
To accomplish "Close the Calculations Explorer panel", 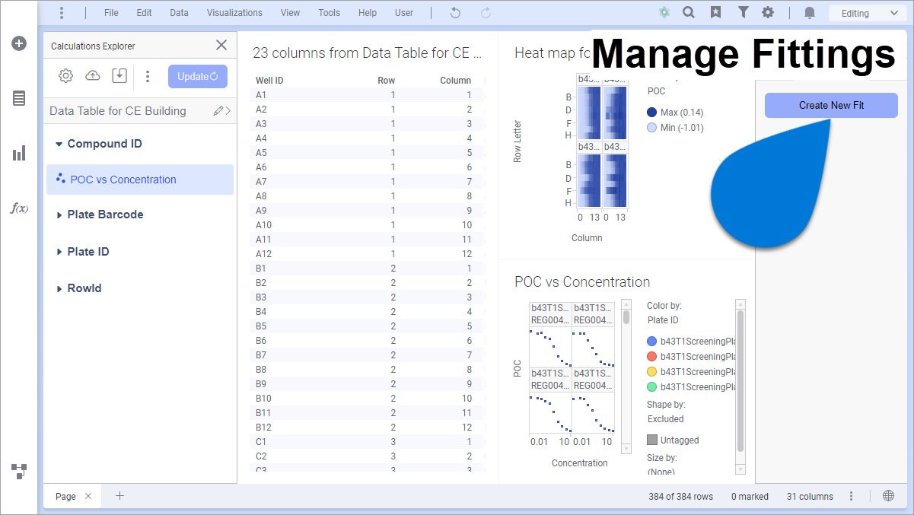I will click(x=221, y=46).
